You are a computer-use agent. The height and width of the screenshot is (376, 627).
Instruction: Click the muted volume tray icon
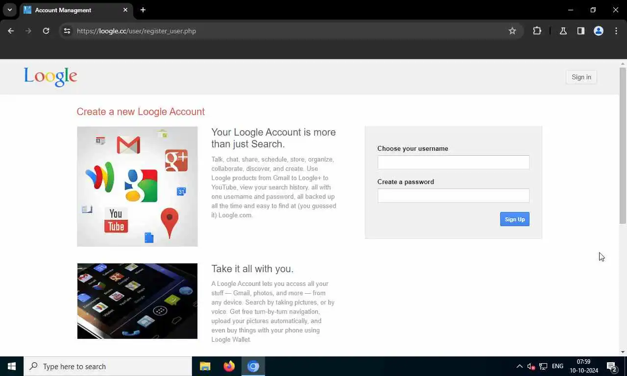point(531,366)
